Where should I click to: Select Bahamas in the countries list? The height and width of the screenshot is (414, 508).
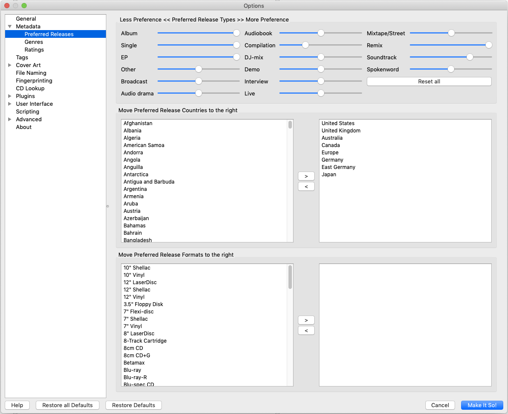point(134,226)
